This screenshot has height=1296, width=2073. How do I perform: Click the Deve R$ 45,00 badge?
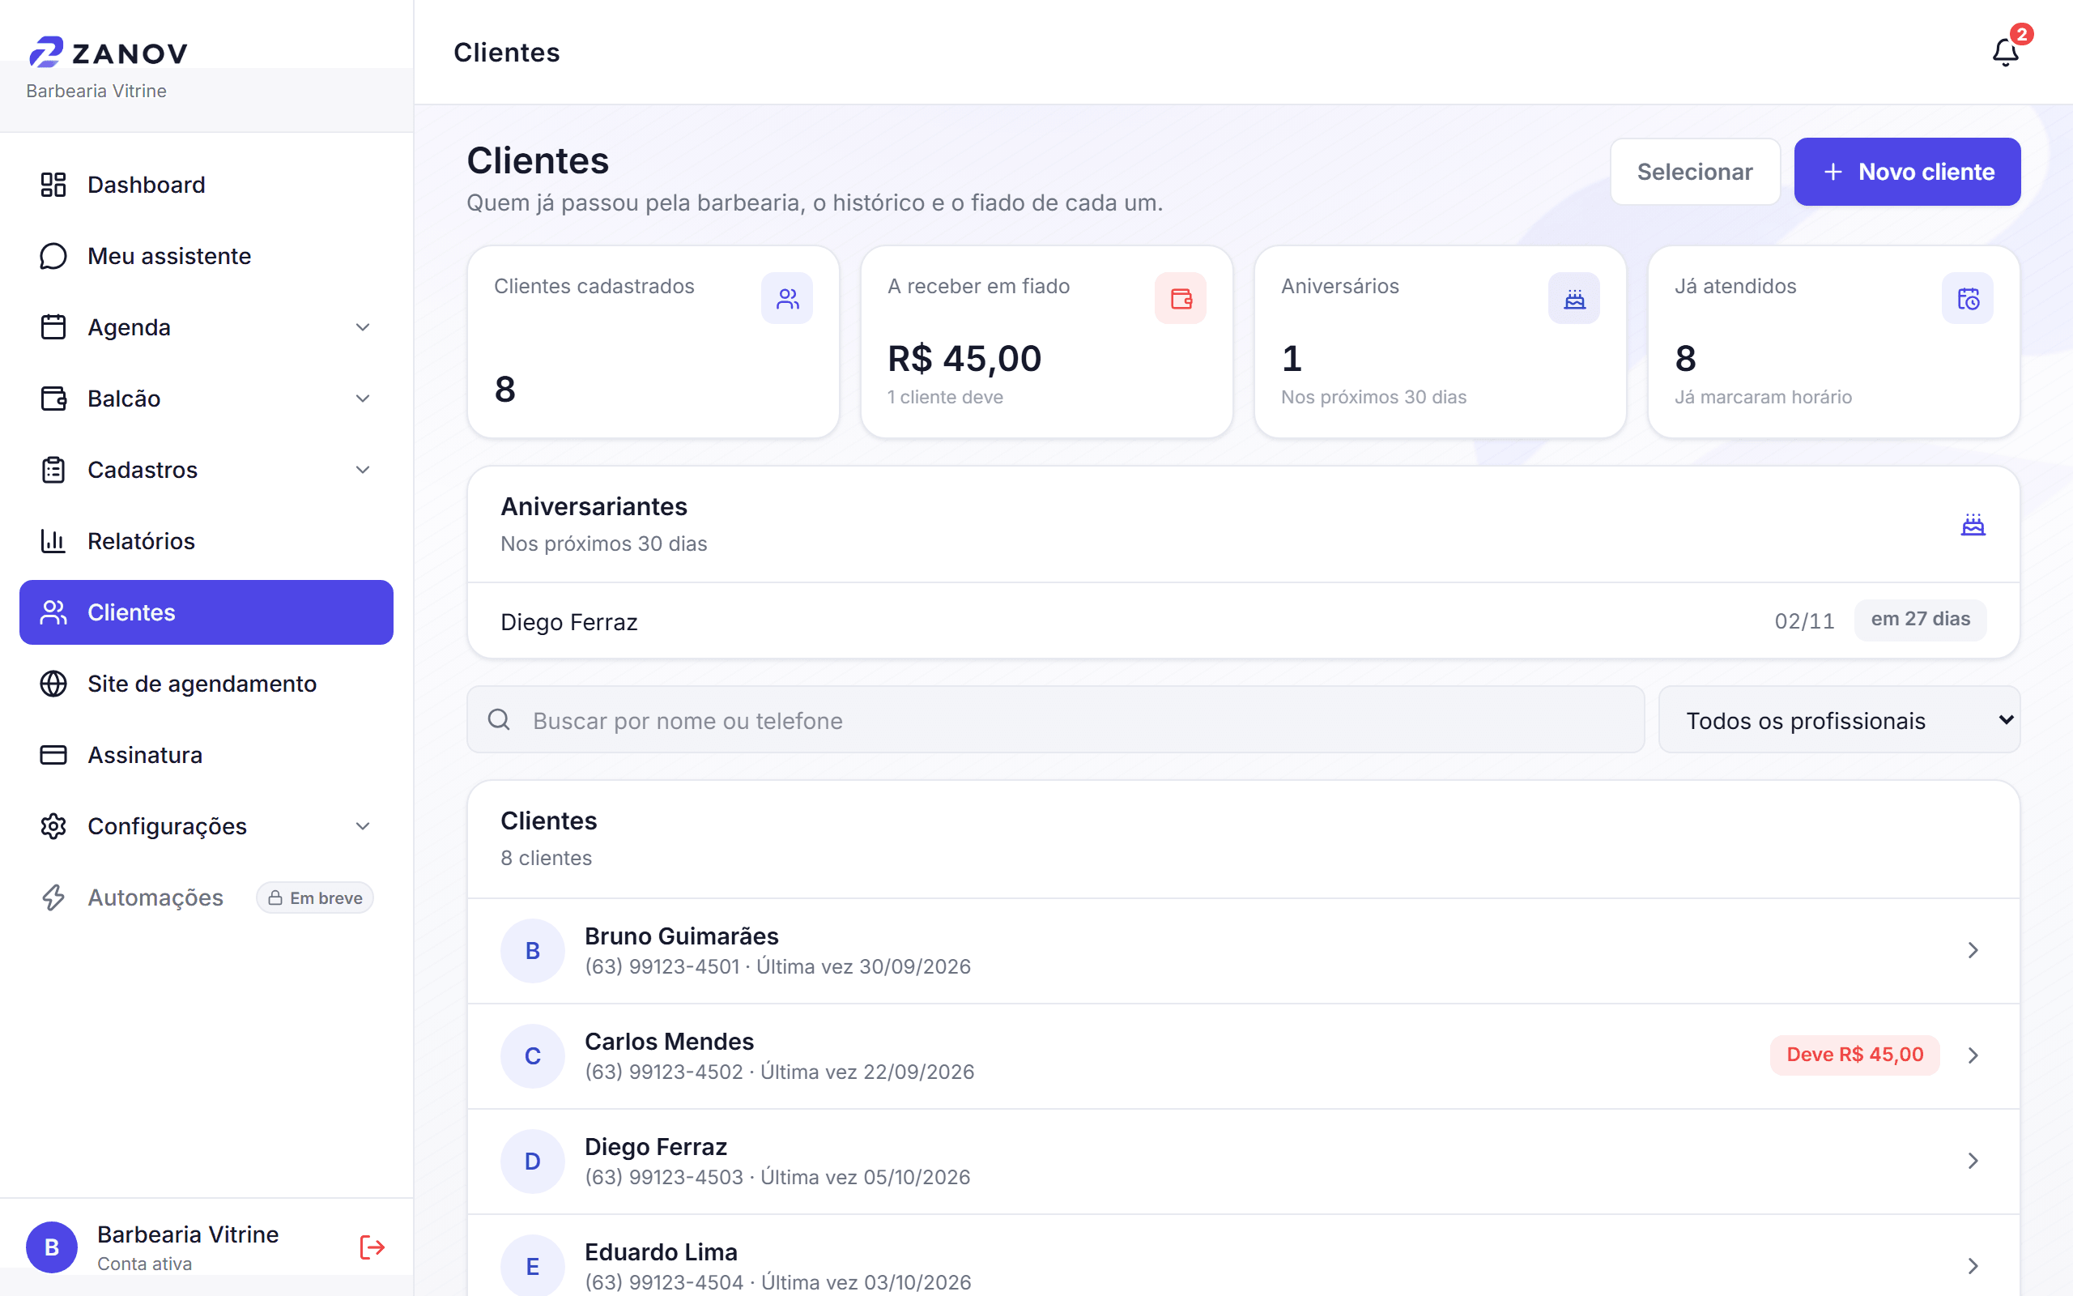1854,1055
